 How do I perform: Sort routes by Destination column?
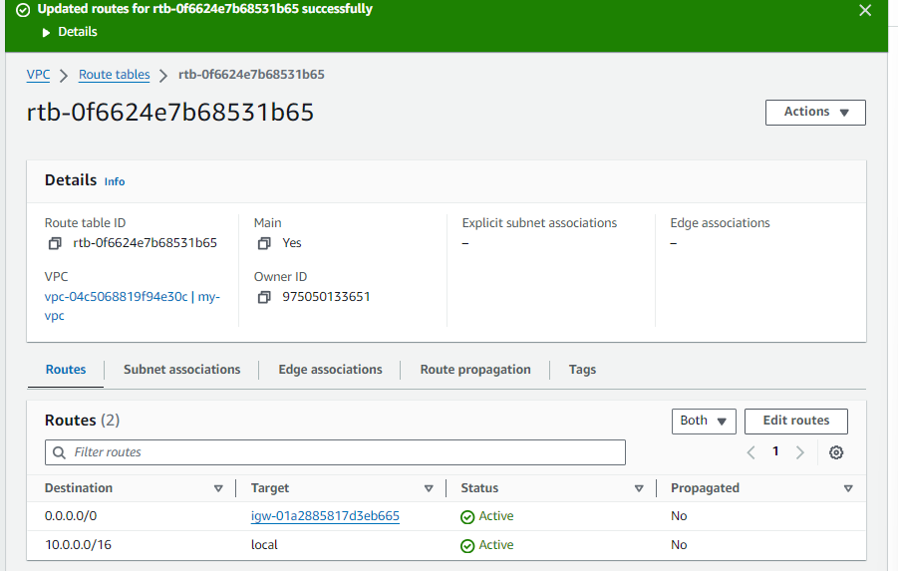pos(218,488)
